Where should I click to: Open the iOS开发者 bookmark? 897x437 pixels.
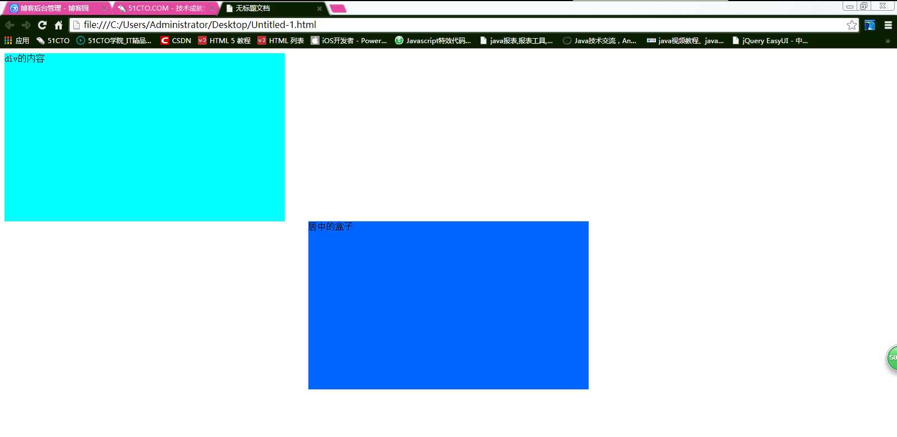[x=349, y=40]
